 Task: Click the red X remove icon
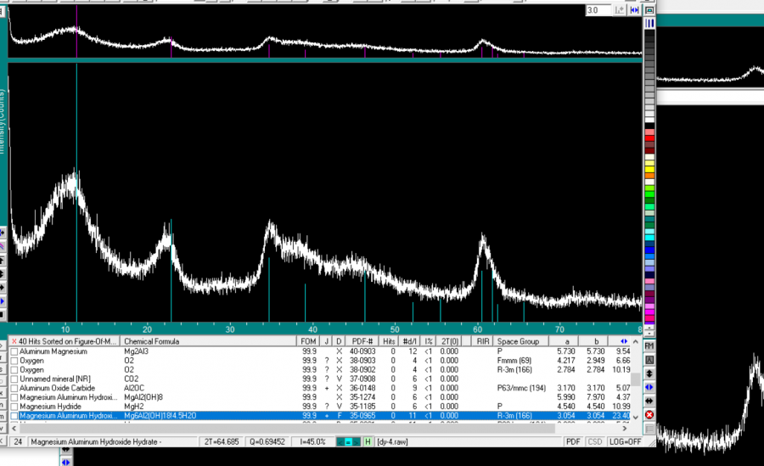pyautogui.click(x=649, y=414)
